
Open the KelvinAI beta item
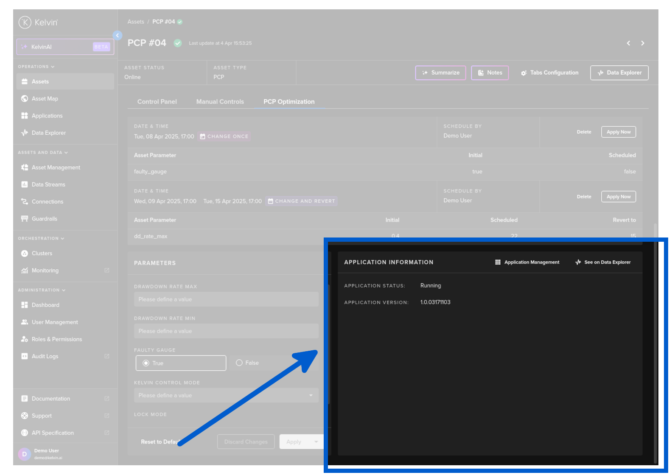(65, 47)
